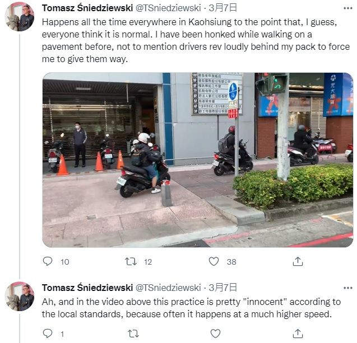Open the 3月7日 date on second tweet
The image size is (357, 343).
tap(223, 288)
